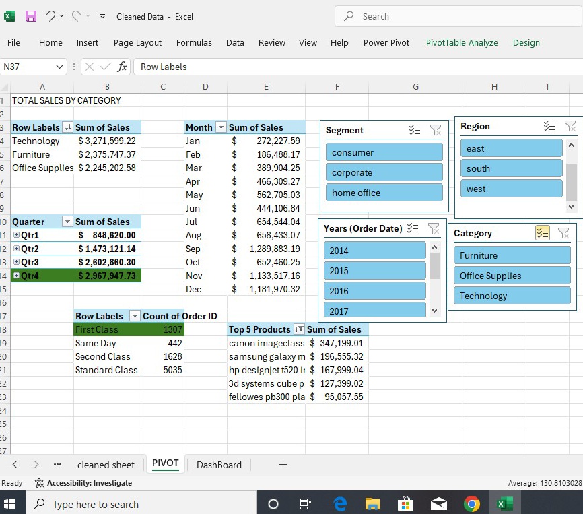The width and height of the screenshot is (583, 514).
Task: Add a new sheet with plus icon
Action: coord(283,465)
